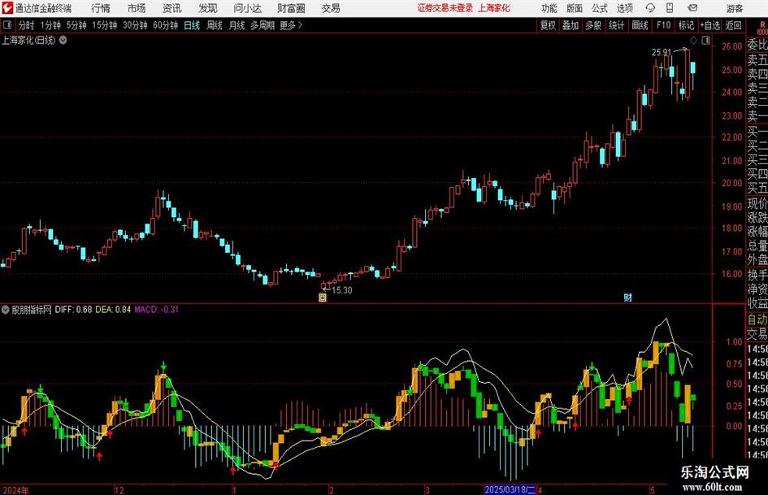Click the info marker icon below the 15.30 low
This screenshot has height=495, width=768.
pos(323,297)
